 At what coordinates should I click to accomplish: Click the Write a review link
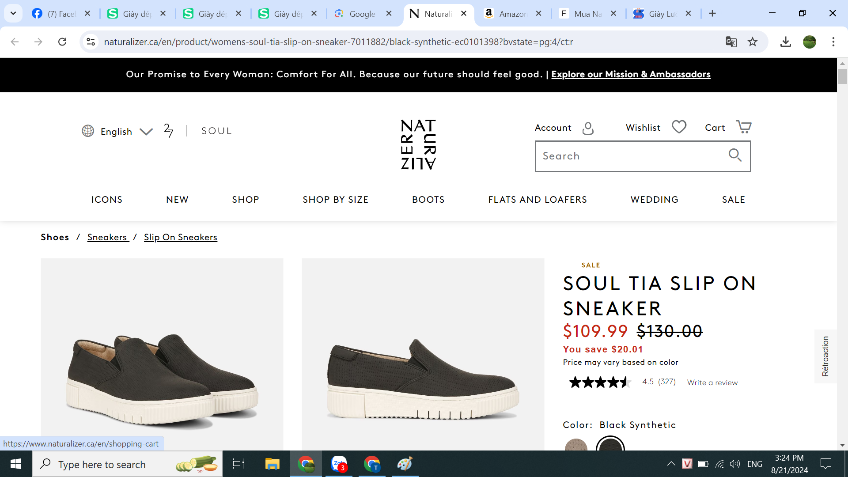(712, 382)
